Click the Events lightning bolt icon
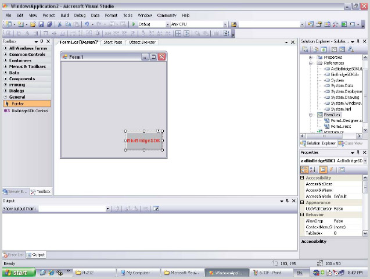Viewport: 370px width, 279px height. (x=332, y=169)
